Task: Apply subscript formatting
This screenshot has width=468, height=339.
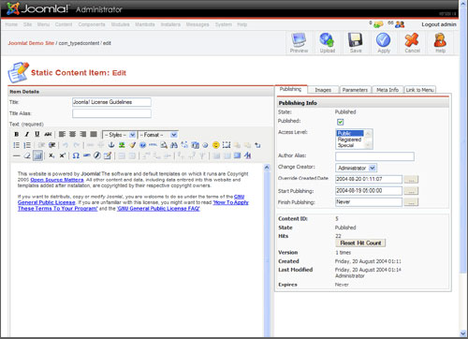Action: click(51, 155)
